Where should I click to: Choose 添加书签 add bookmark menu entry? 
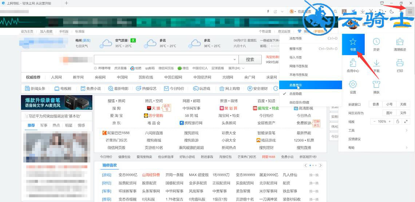pyautogui.click(x=311, y=38)
